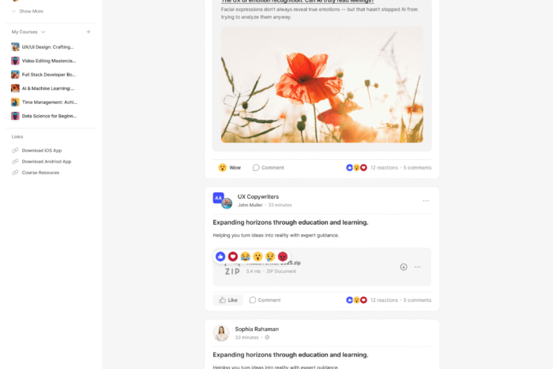Viewport: 553px width, 369px height.
Task: Like the UX Copywriters post
Action: pyautogui.click(x=228, y=300)
